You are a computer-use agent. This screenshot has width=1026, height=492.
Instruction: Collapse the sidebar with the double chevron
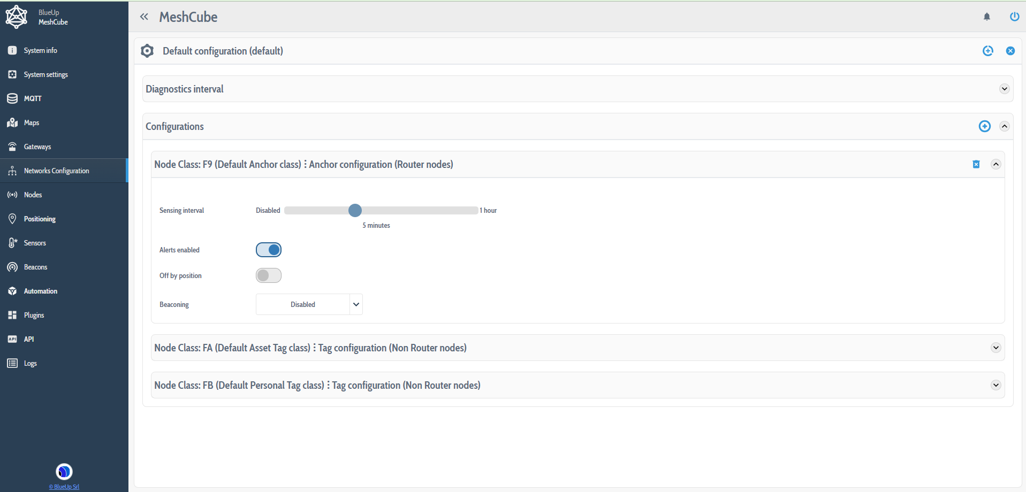click(144, 17)
